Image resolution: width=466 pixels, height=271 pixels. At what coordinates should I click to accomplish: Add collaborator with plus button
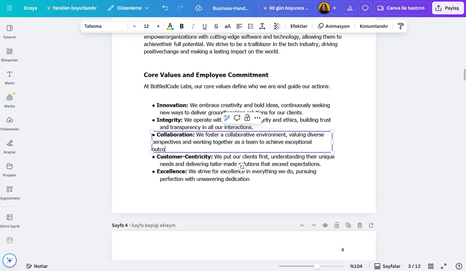(x=335, y=8)
